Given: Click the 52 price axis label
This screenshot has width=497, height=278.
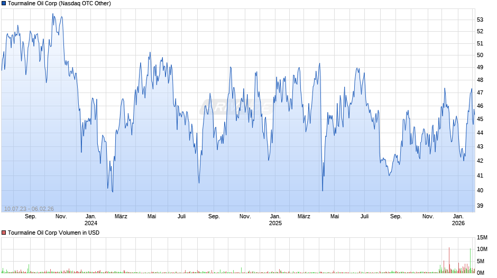Looking at the screenshot, I should point(480,31).
